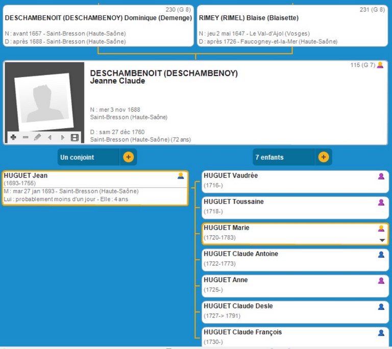The width and height of the screenshot is (392, 349).
Task: Add a child with the plus button
Action: [x=323, y=157]
